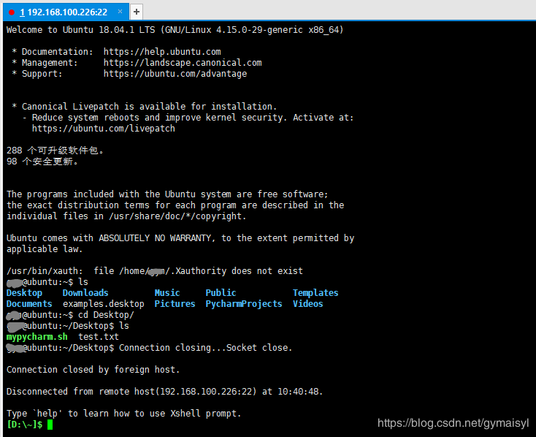Click https://landscape.canonical.com management URL
The height and width of the screenshot is (437, 536).
tap(183, 63)
